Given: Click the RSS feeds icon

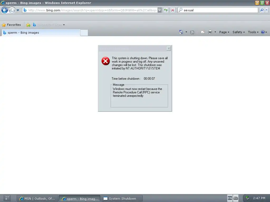Looking at the screenshot, I should [x=192, y=32].
